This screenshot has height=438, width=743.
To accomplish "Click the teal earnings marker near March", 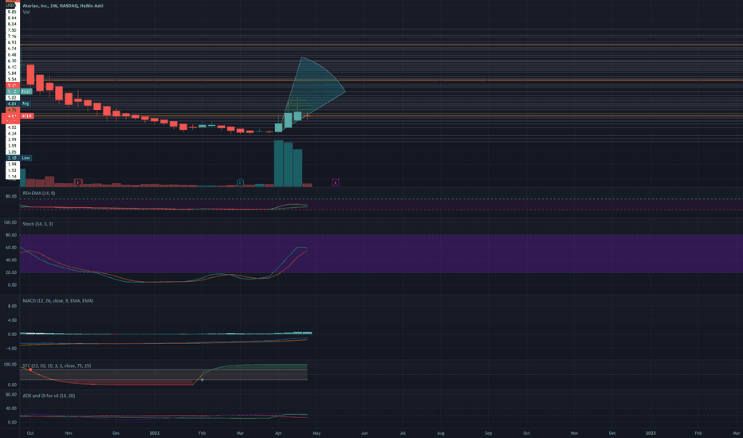I will coord(240,182).
